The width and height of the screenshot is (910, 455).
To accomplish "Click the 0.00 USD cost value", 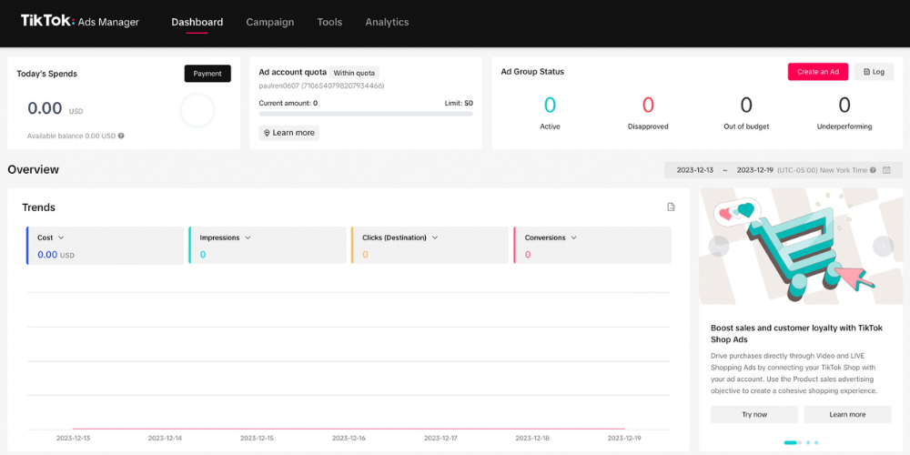I will pyautogui.click(x=56, y=254).
